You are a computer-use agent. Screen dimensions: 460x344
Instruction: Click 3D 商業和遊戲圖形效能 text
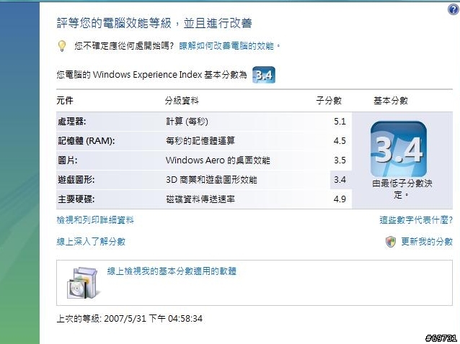(x=211, y=179)
